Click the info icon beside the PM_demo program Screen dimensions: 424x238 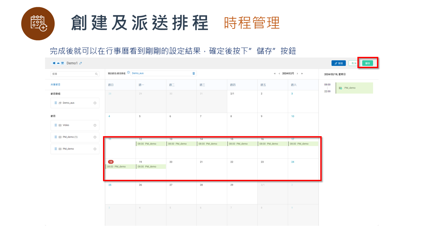click(94, 149)
